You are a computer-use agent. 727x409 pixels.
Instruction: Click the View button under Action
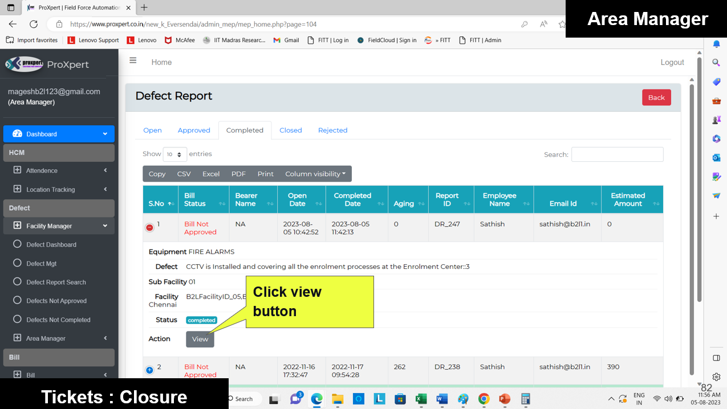[x=200, y=340]
